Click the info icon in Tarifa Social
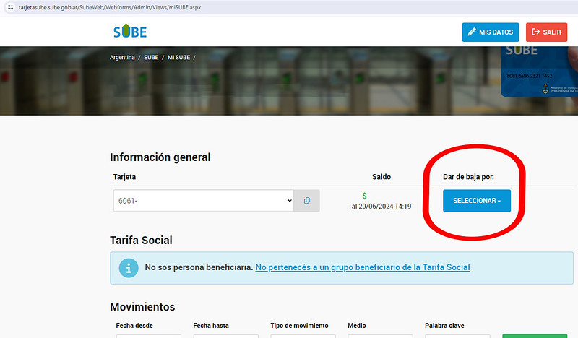578x338 pixels. click(x=128, y=267)
